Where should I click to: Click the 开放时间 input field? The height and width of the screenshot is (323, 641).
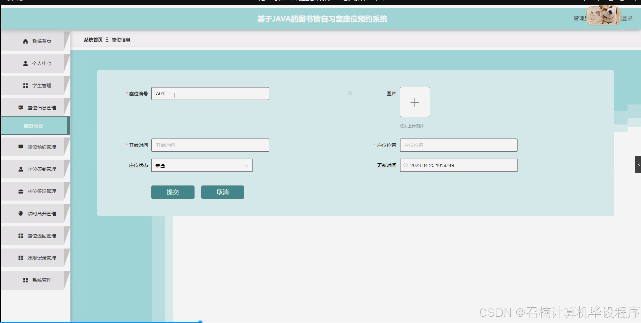[x=210, y=145]
